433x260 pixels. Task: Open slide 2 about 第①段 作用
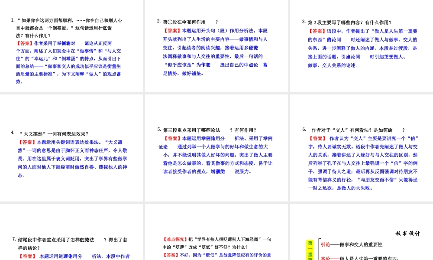(216, 46)
